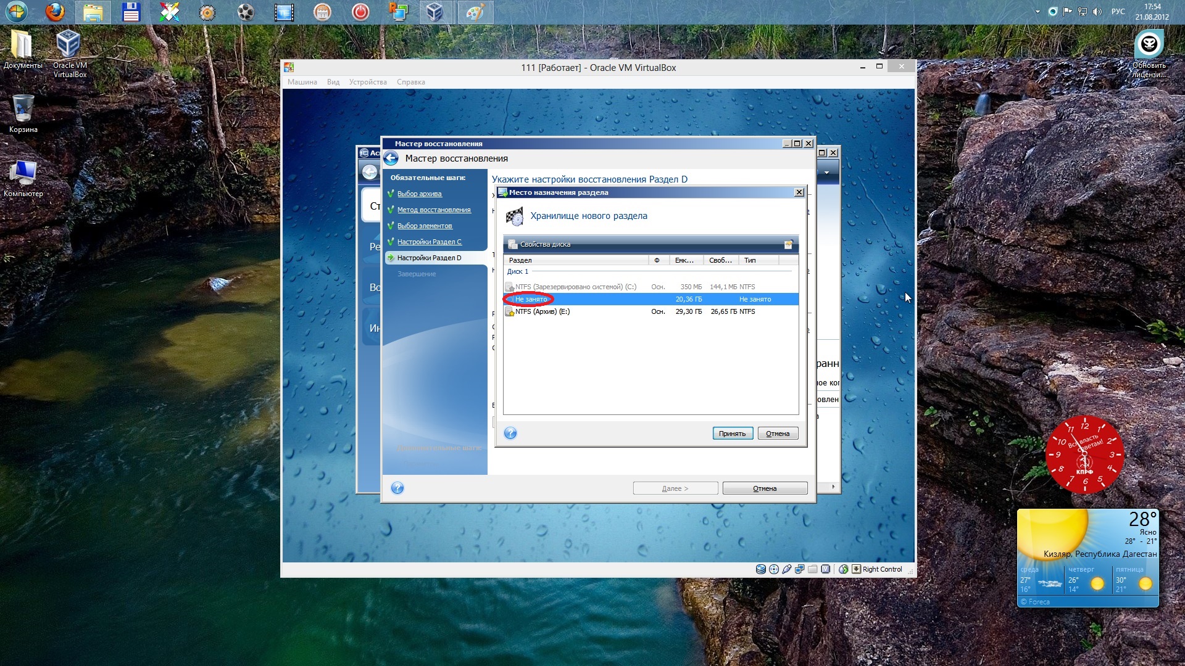Open the Метод восстановления step link
1185x666 pixels.
[433, 210]
